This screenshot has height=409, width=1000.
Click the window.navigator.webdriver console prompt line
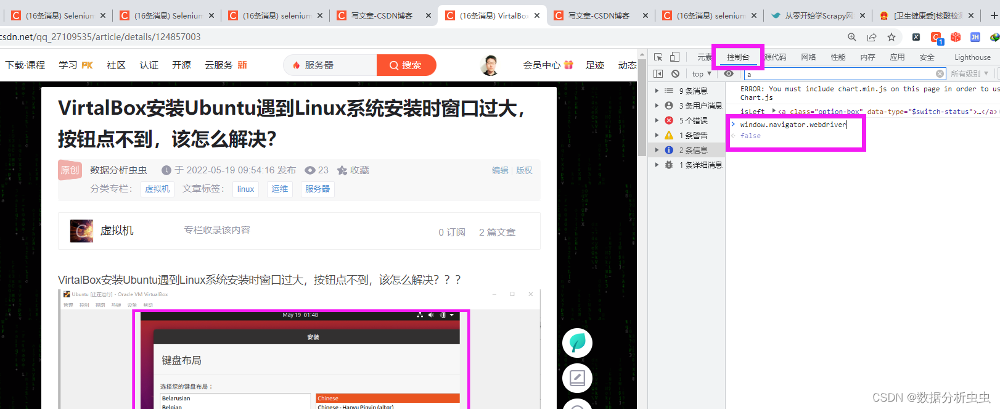(793, 125)
